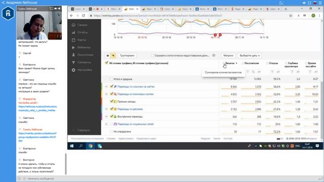The image size is (324, 182).
Task: Click the browser back arrow
Action: click(x=71, y=16)
